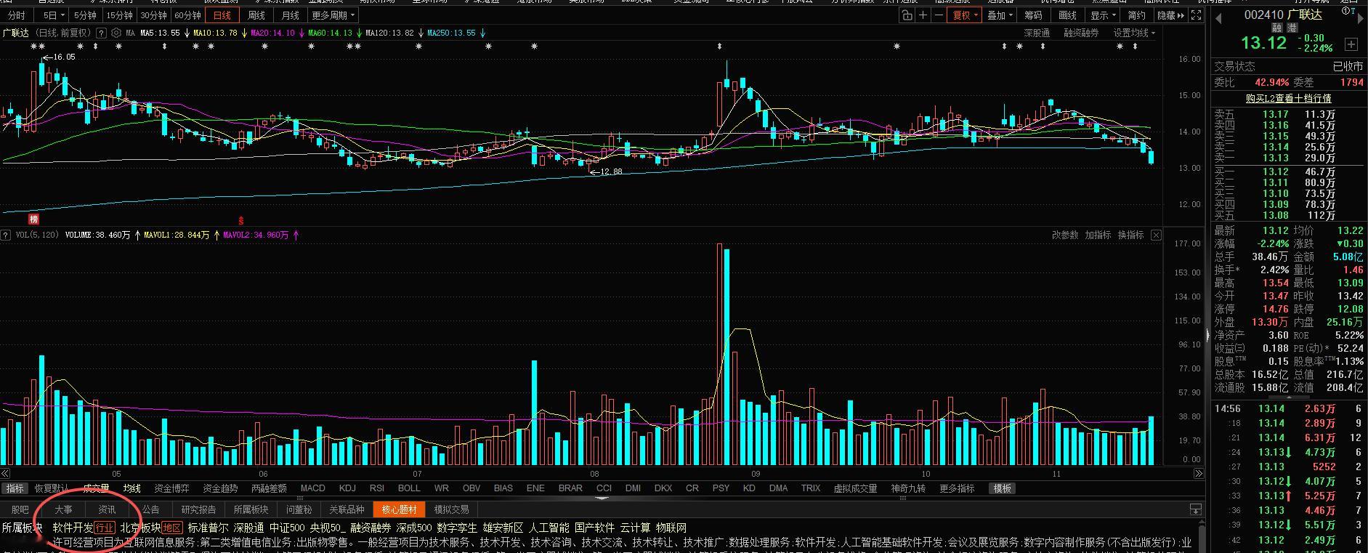Open 更多周期 more periods dropdown
Image resolution: width=1368 pixels, height=553 pixels.
coord(333,15)
